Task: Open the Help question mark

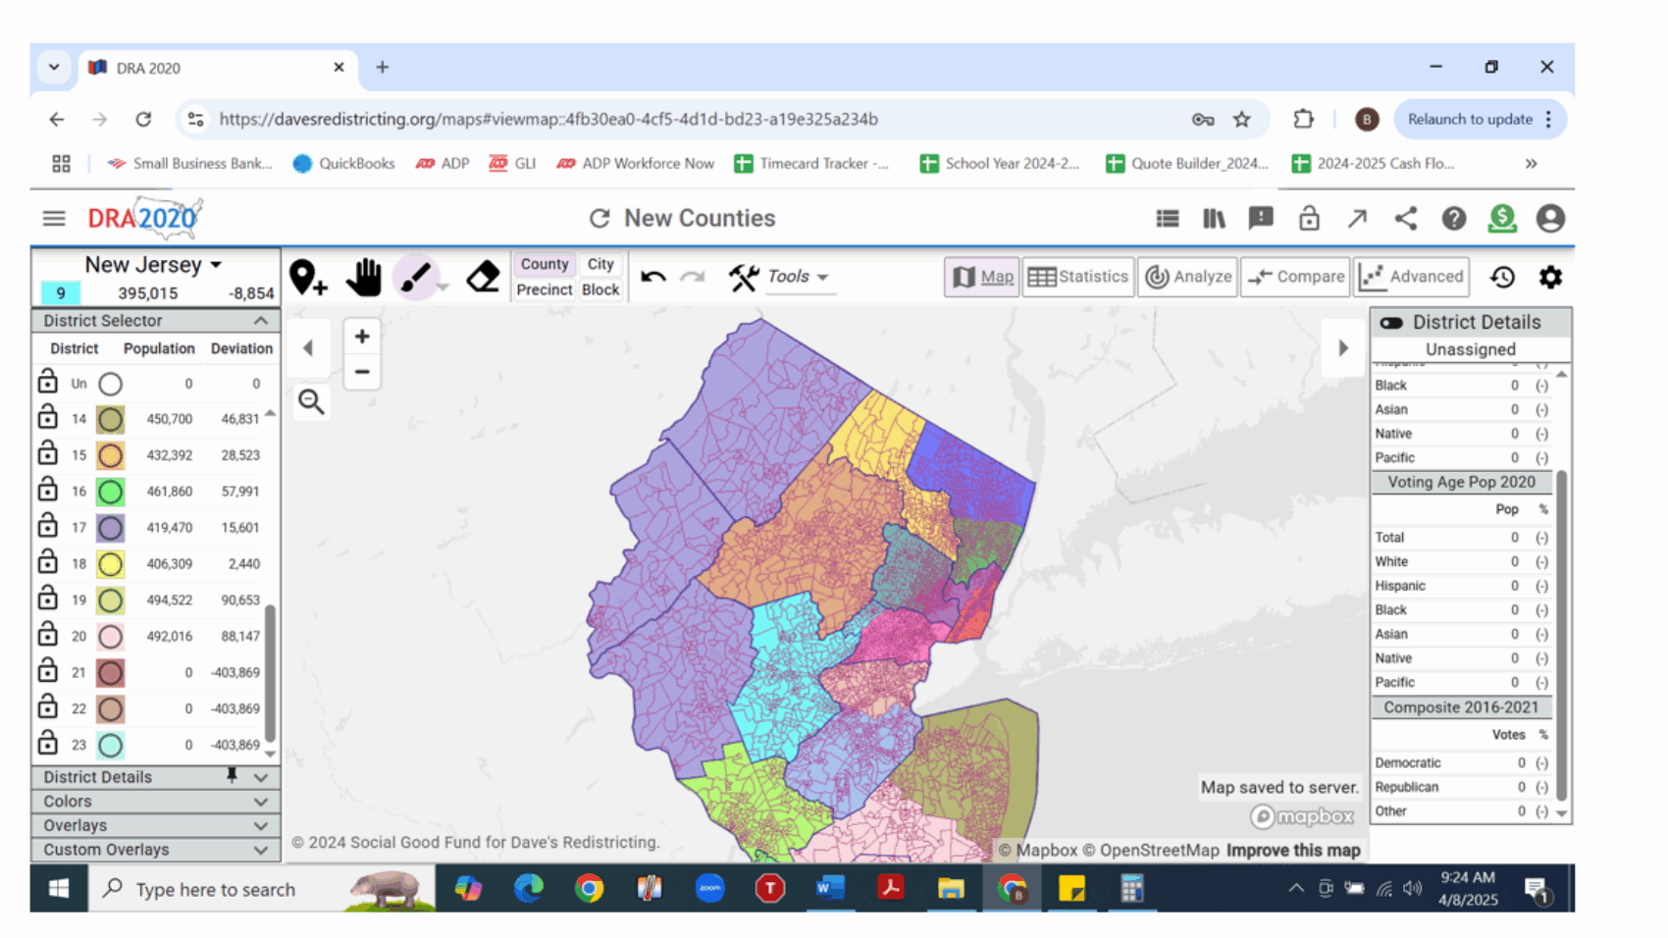Action: pyautogui.click(x=1454, y=219)
